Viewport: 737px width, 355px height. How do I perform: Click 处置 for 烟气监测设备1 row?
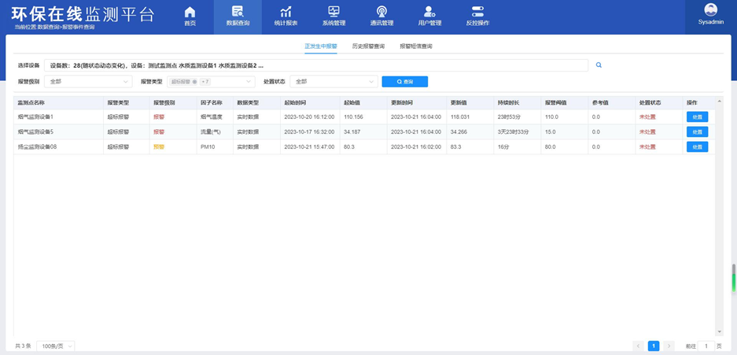697,117
